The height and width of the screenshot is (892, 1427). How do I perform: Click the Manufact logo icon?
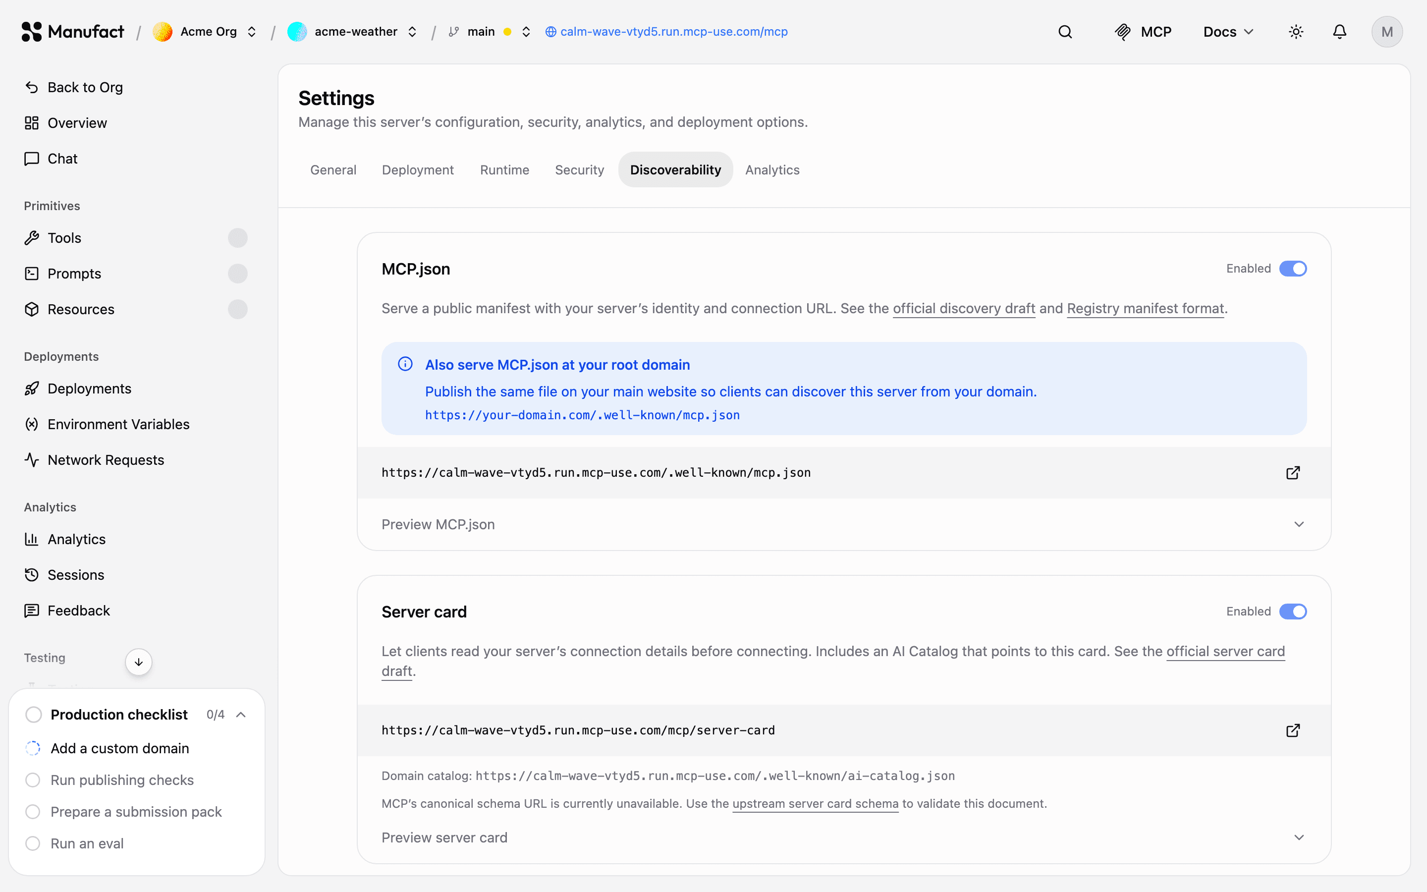[31, 32]
